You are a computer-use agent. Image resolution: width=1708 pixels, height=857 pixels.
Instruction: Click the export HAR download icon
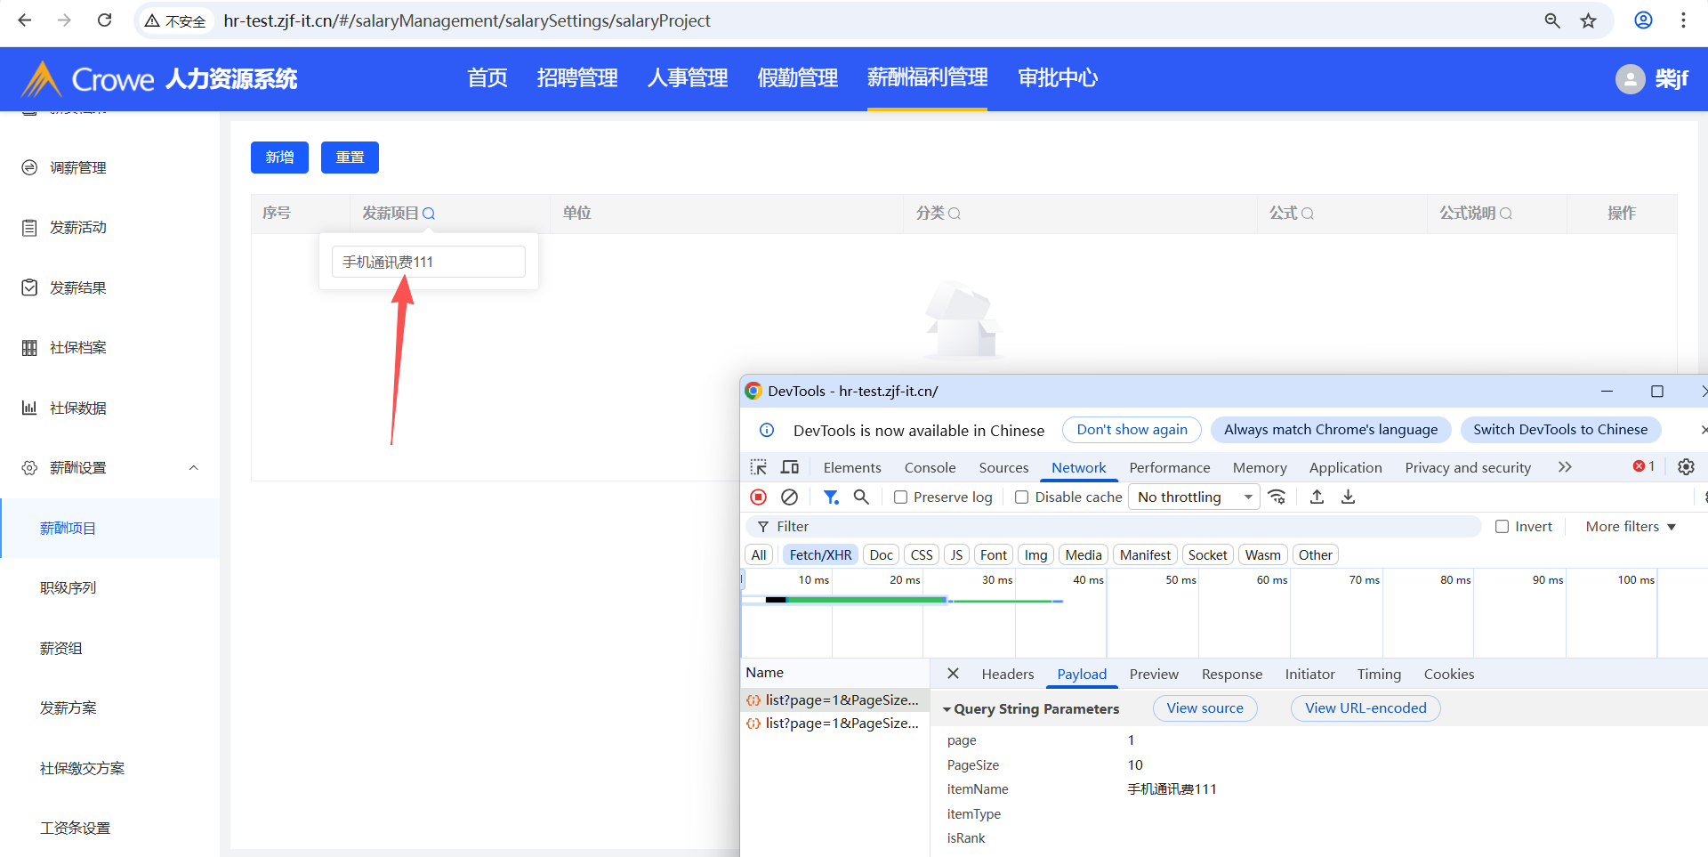[1349, 497]
